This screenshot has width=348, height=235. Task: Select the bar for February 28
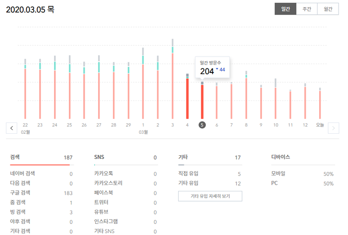[113, 90]
